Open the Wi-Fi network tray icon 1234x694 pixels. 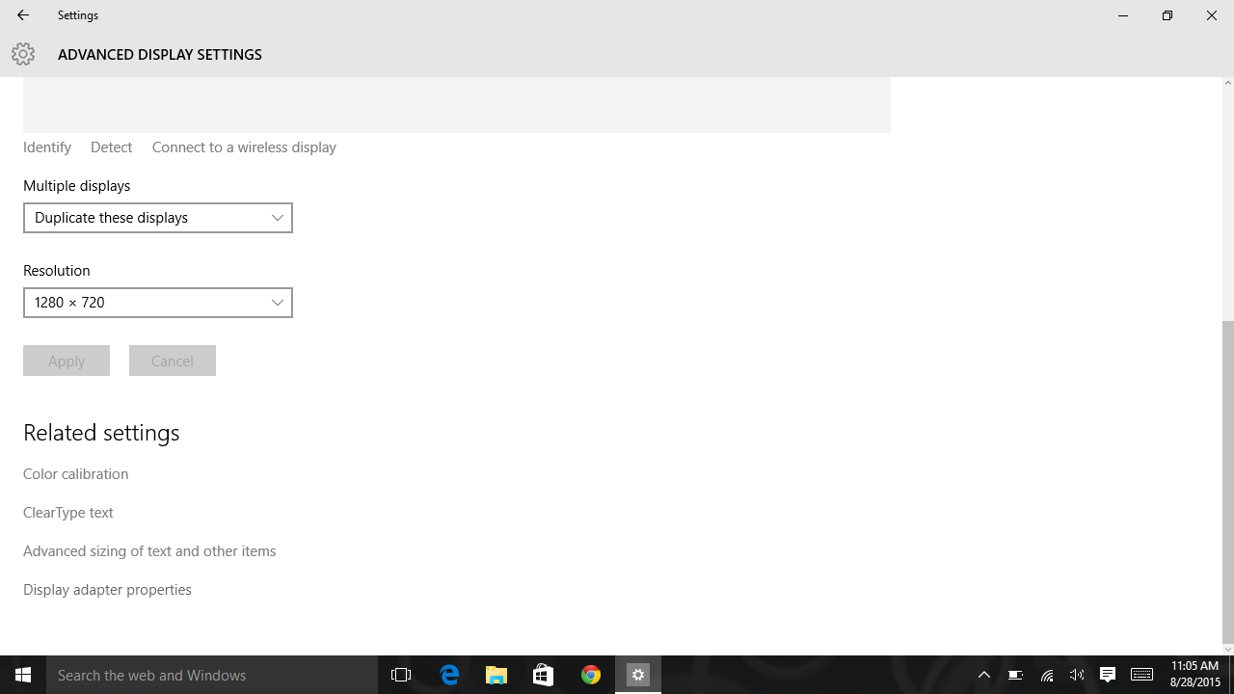(x=1047, y=675)
